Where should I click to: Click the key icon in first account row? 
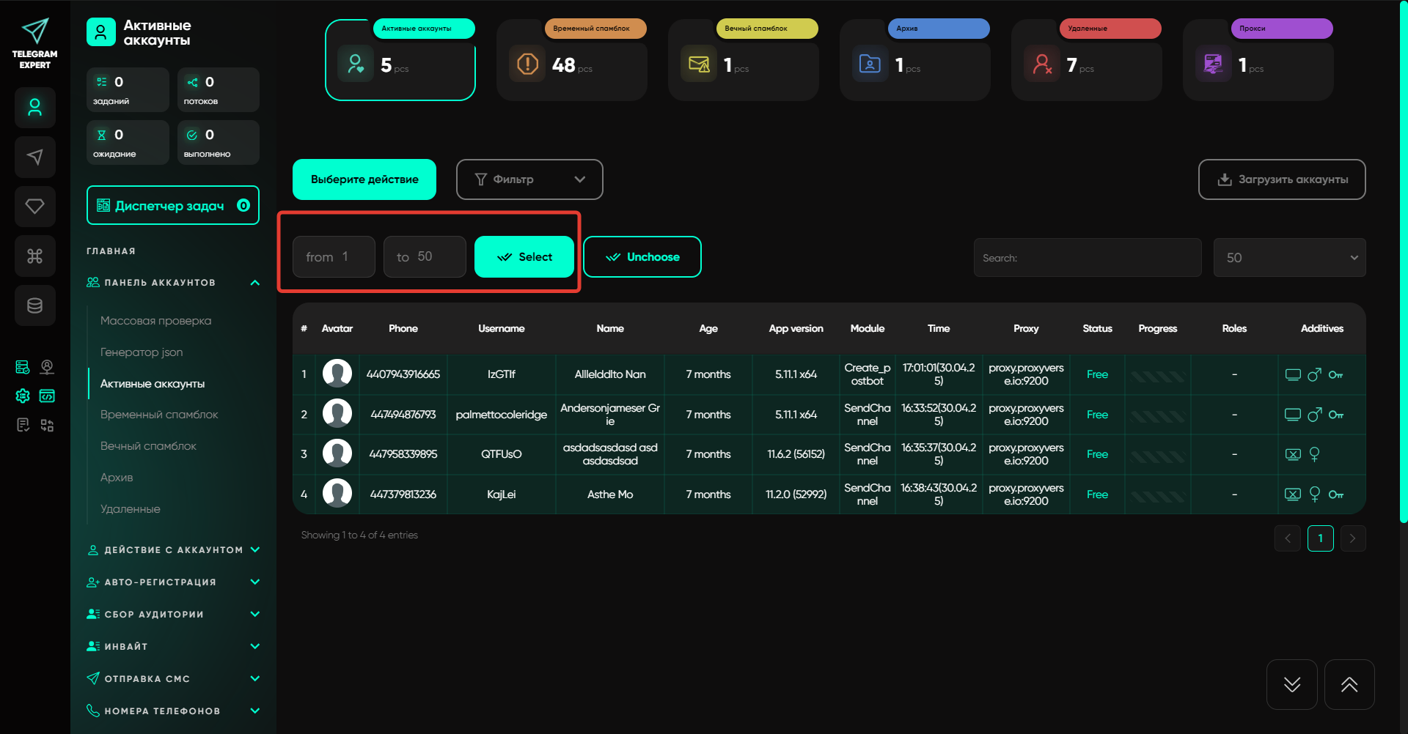coord(1335,375)
